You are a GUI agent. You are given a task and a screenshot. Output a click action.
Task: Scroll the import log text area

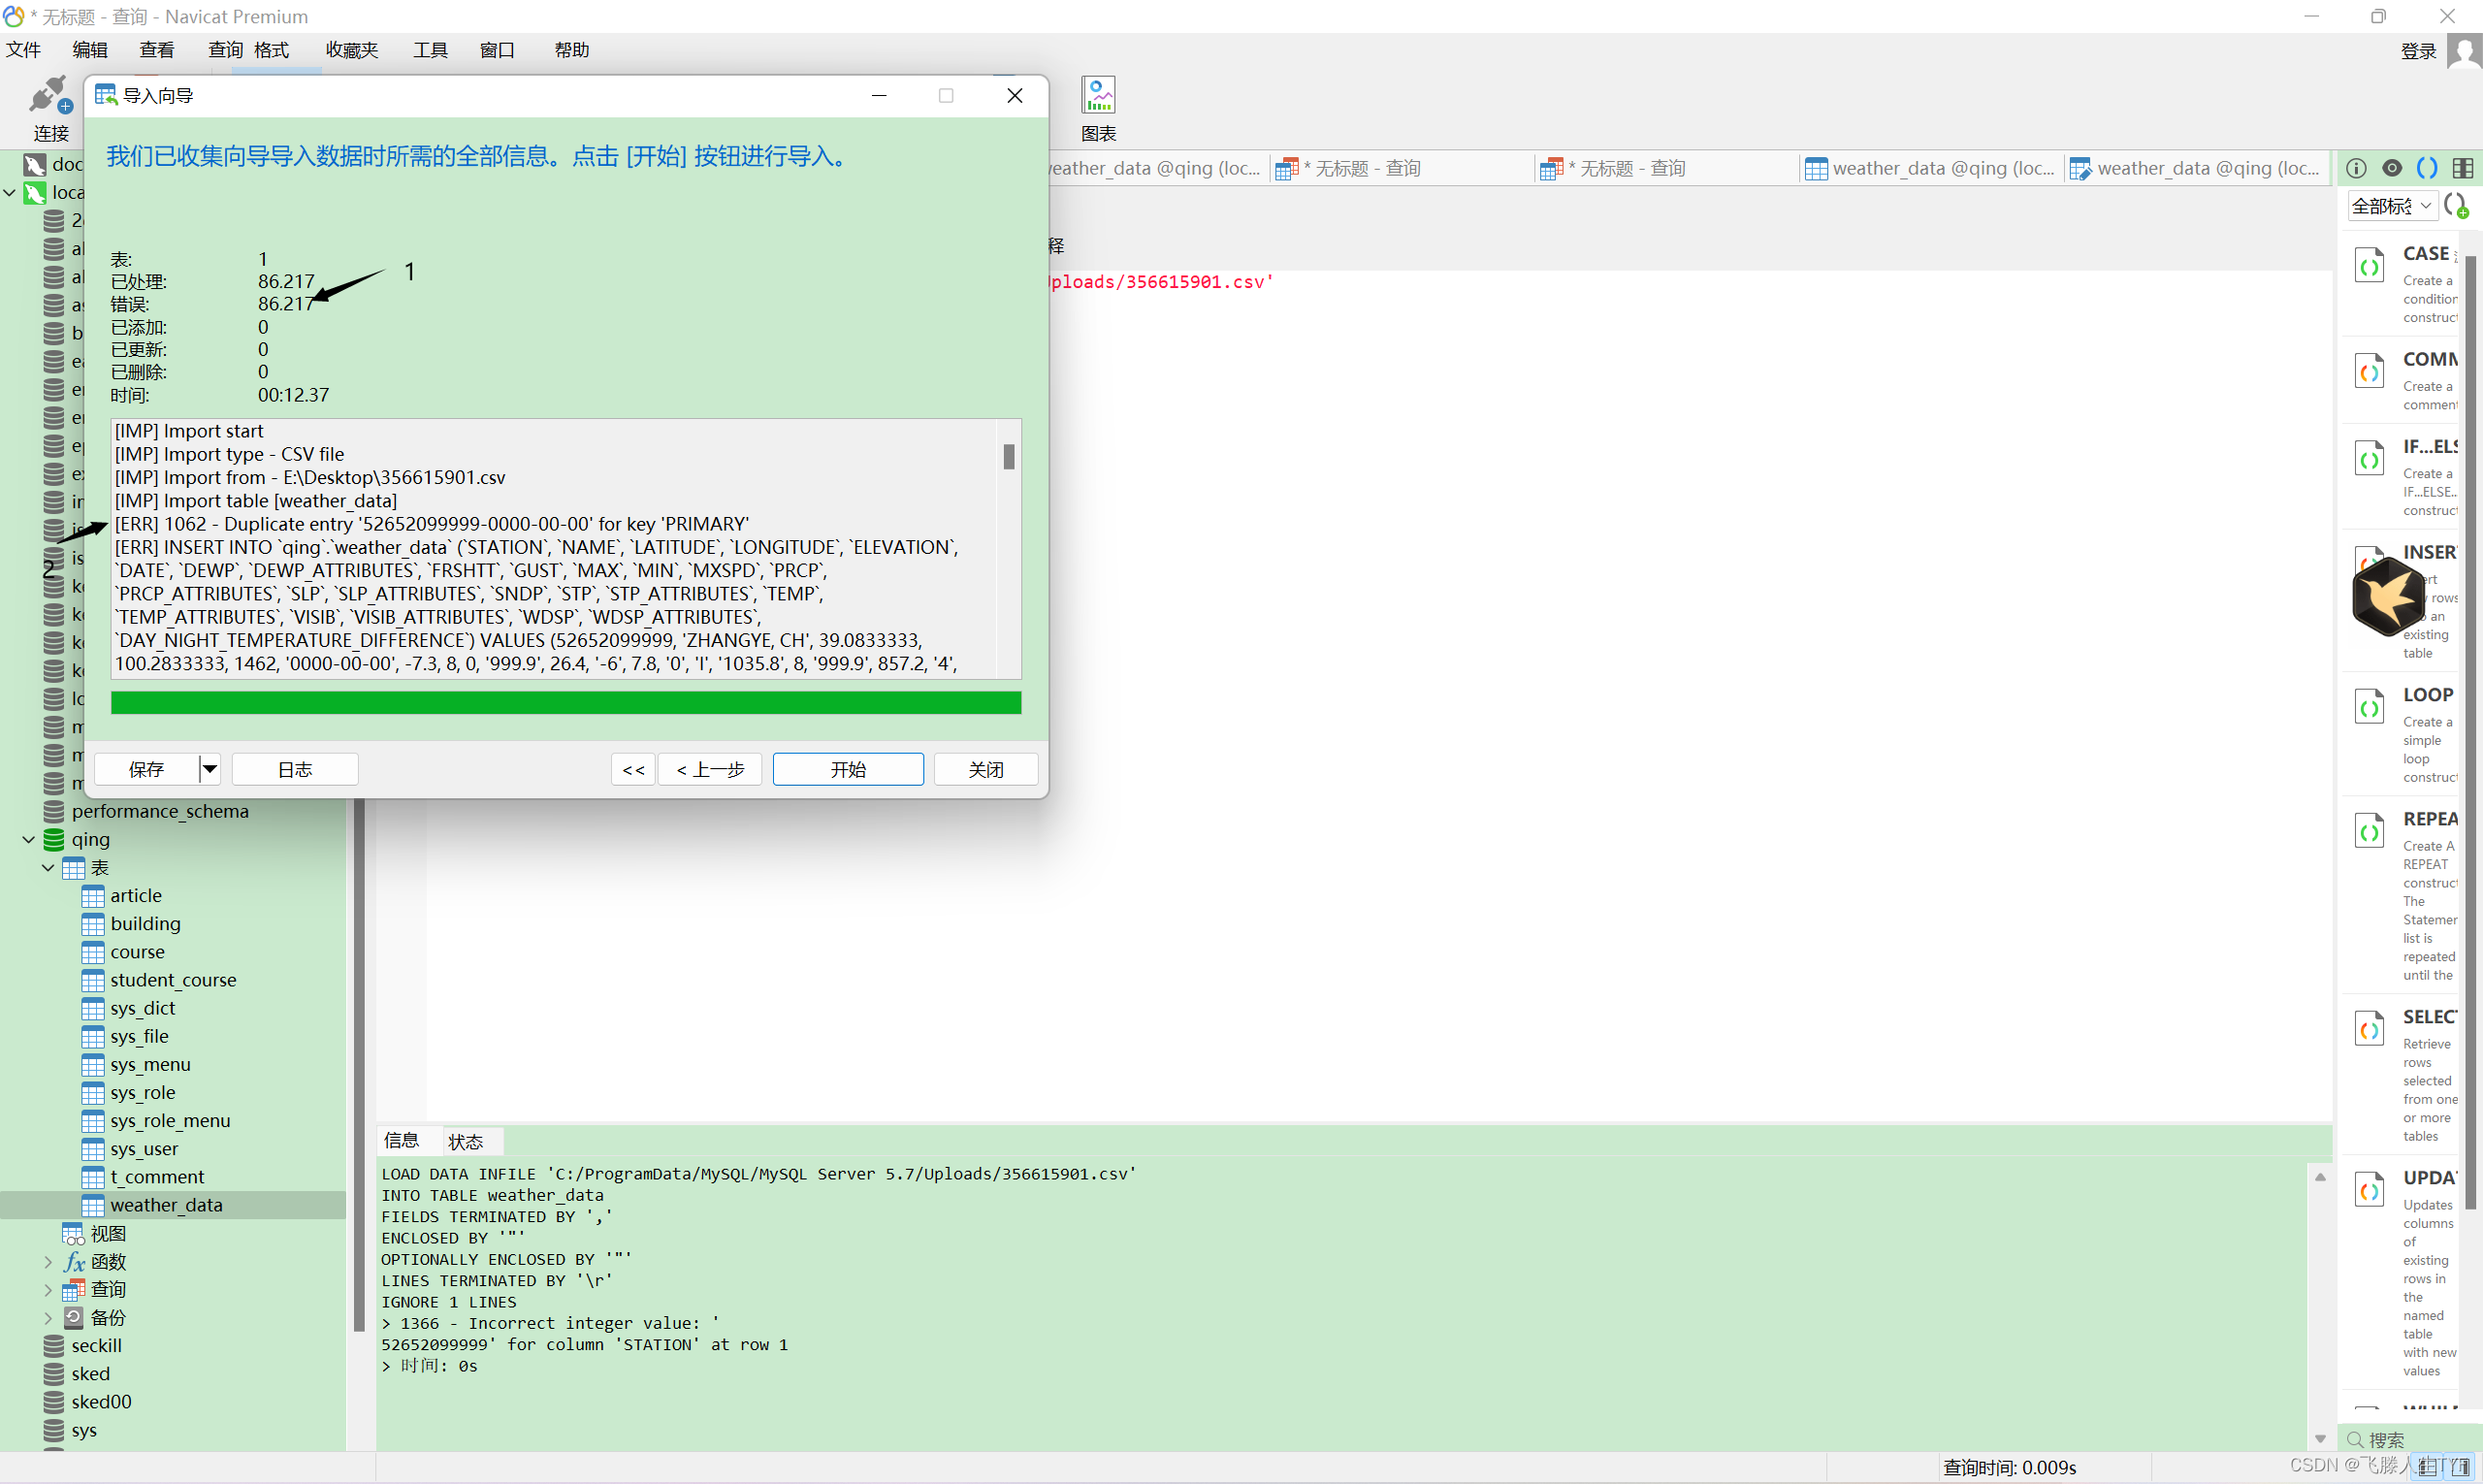coord(1009,456)
